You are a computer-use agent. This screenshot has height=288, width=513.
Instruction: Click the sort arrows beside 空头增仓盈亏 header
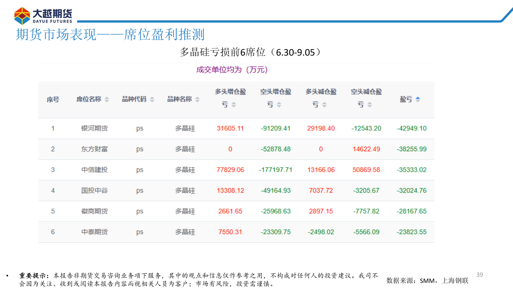pyautogui.click(x=279, y=104)
